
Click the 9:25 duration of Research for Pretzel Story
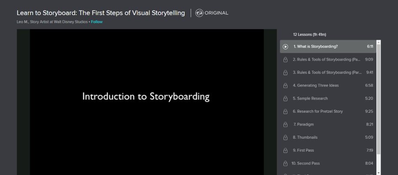tap(369, 111)
